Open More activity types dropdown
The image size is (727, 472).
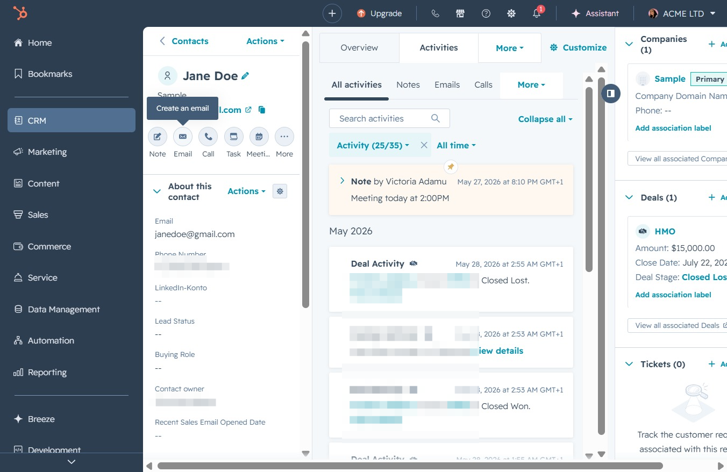(531, 85)
